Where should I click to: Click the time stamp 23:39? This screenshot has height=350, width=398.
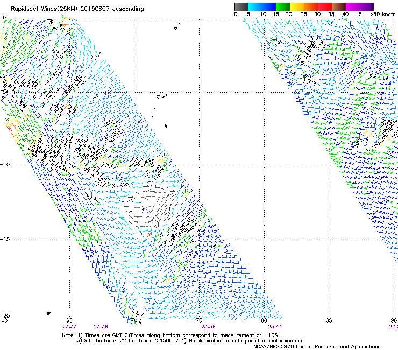(x=208, y=327)
